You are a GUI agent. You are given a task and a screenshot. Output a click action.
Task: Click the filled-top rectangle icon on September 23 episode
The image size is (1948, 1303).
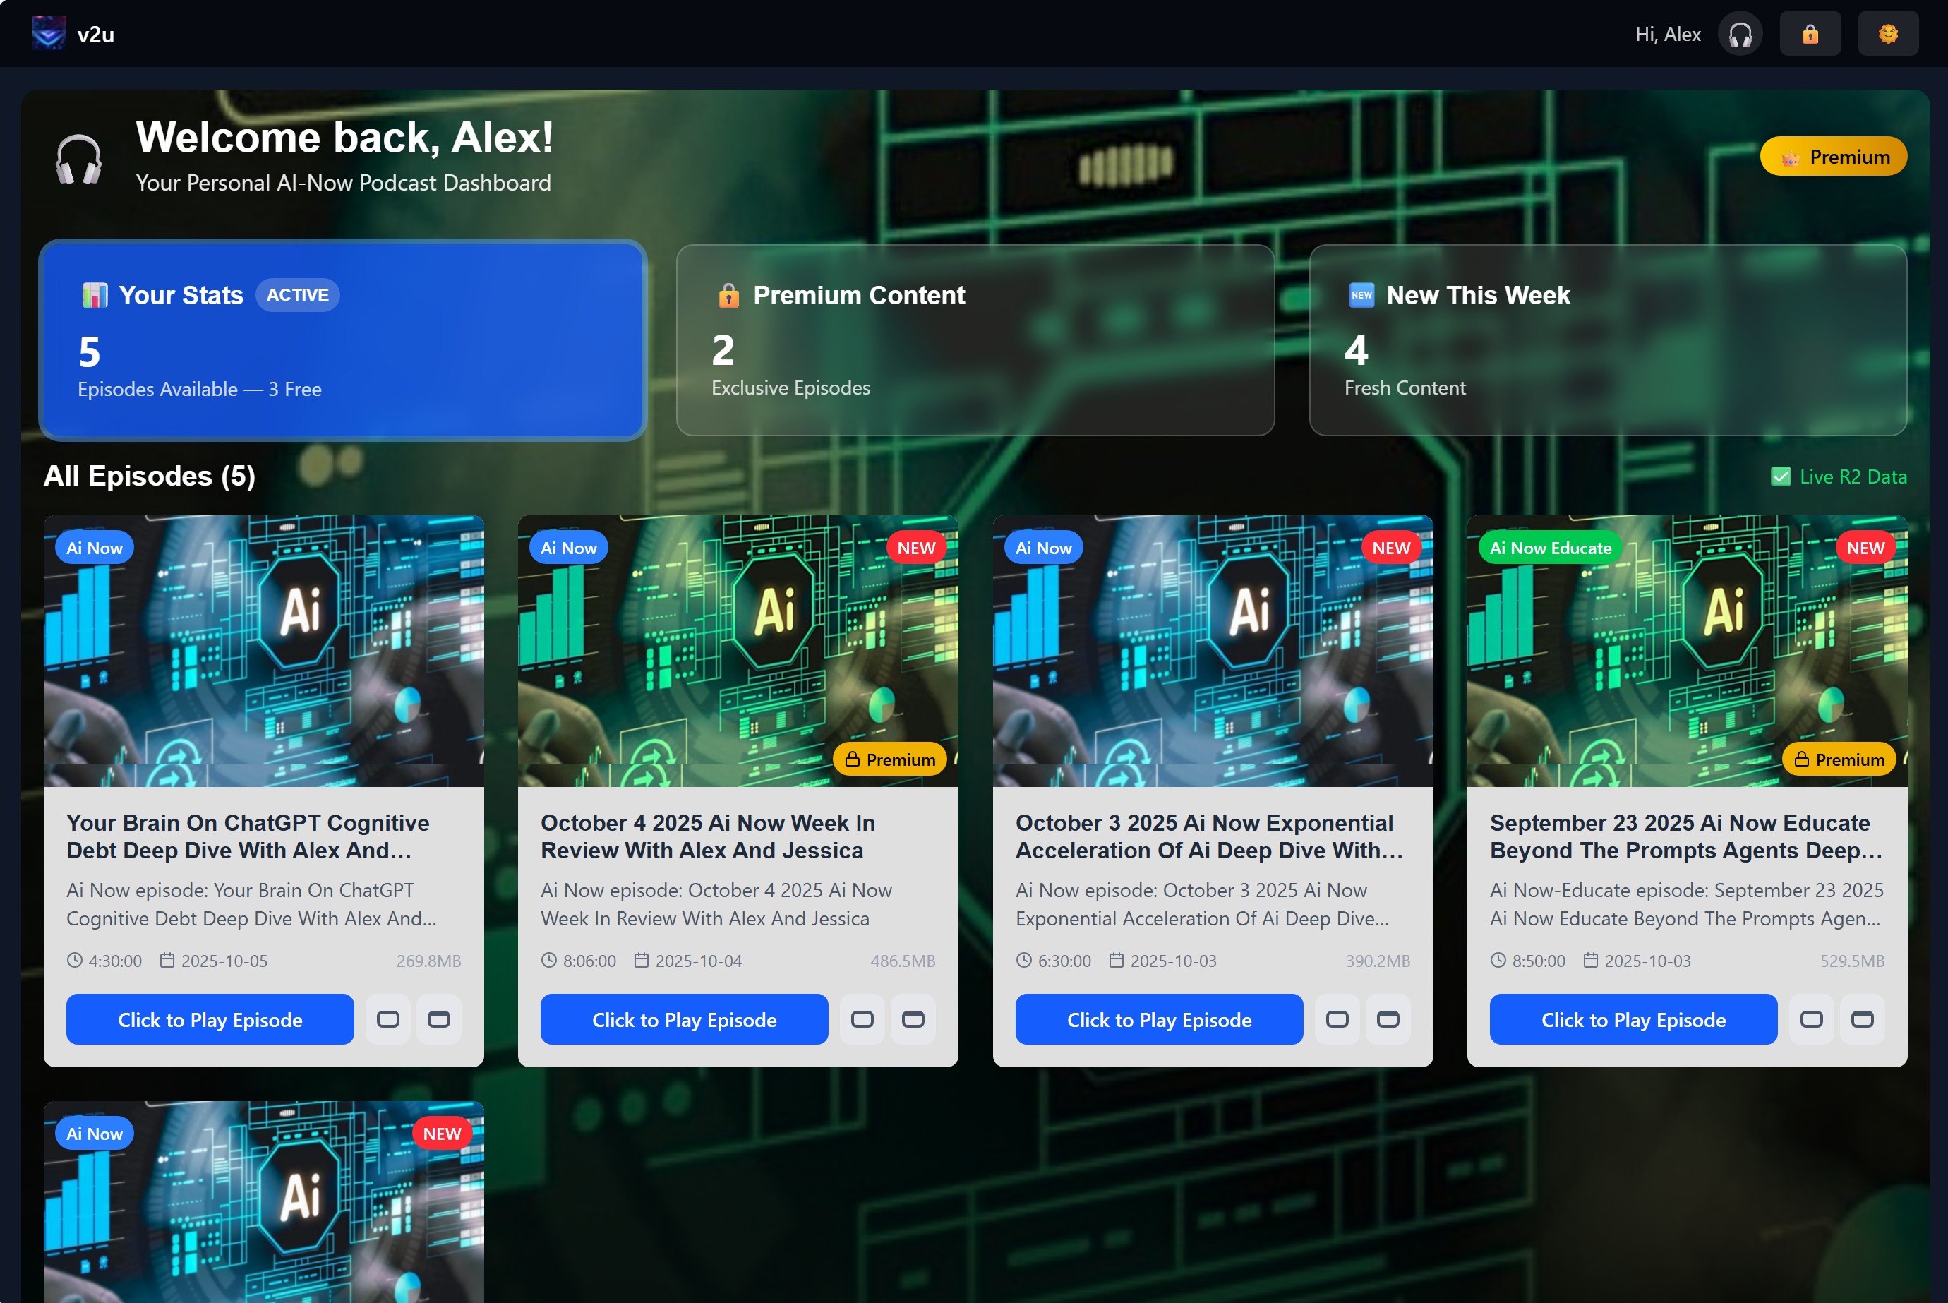[x=1862, y=1019]
